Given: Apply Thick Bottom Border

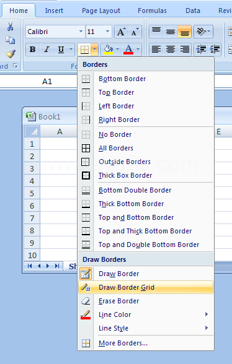Looking at the screenshot, I should (x=146, y=204).
